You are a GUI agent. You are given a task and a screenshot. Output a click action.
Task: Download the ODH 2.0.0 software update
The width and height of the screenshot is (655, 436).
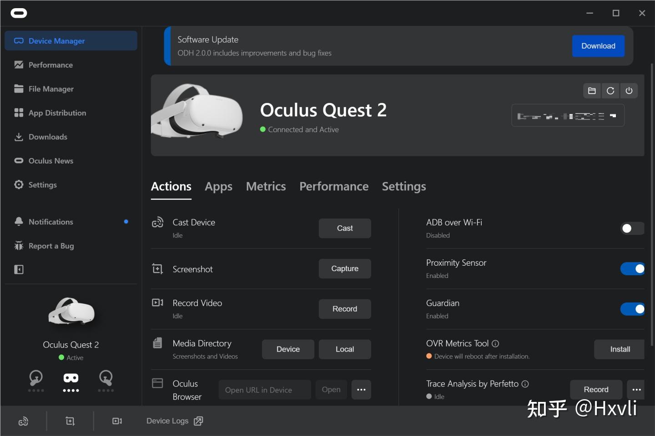(598, 46)
